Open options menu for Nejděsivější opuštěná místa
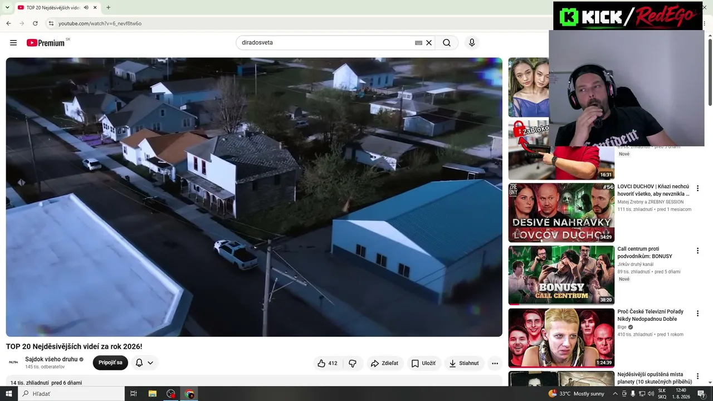The image size is (713, 401). pos(697,376)
